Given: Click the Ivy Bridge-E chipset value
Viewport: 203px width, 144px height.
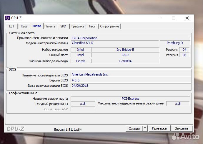Looking at the screenshot, I should [125, 50].
